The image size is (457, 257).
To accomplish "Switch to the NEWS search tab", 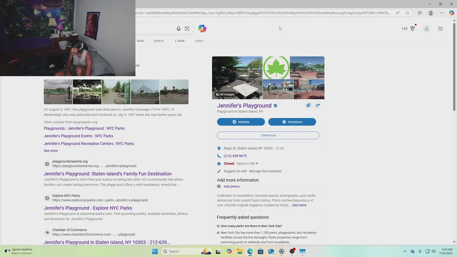I will click(x=141, y=41).
